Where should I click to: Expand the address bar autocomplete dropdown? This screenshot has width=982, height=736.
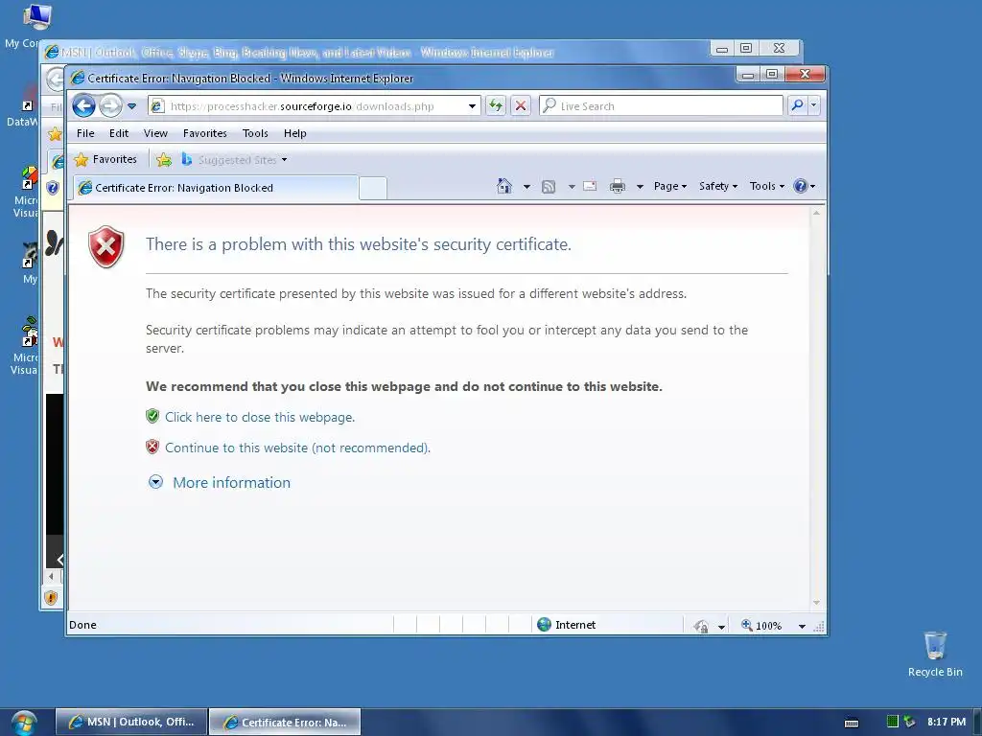472,106
